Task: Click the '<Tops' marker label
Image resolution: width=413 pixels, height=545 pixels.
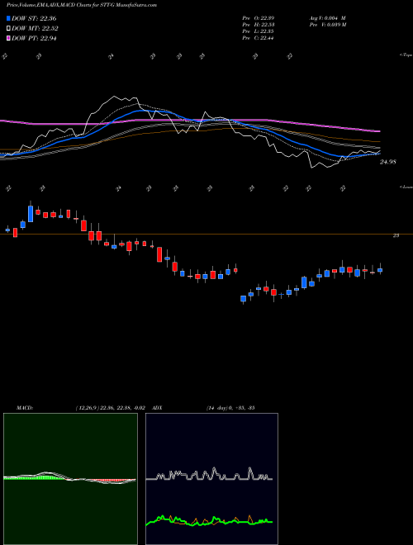Action: click(406, 55)
